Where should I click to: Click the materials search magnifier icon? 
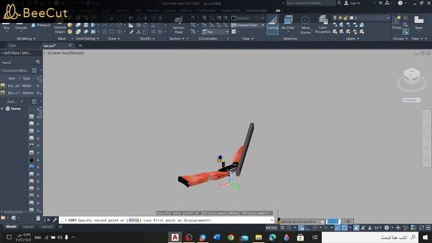click(38, 62)
